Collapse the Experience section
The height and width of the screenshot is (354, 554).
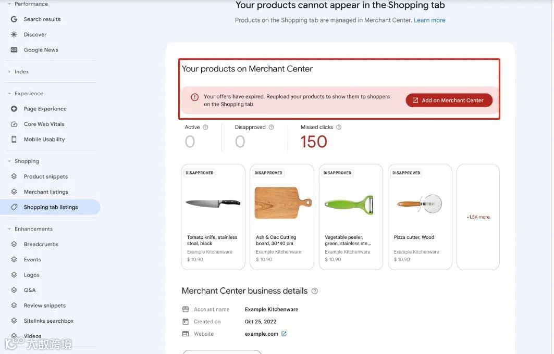tap(9, 94)
